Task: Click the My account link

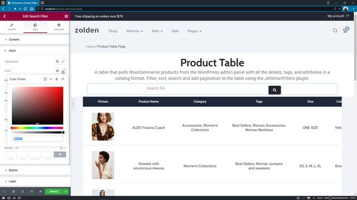Action: click(338, 16)
